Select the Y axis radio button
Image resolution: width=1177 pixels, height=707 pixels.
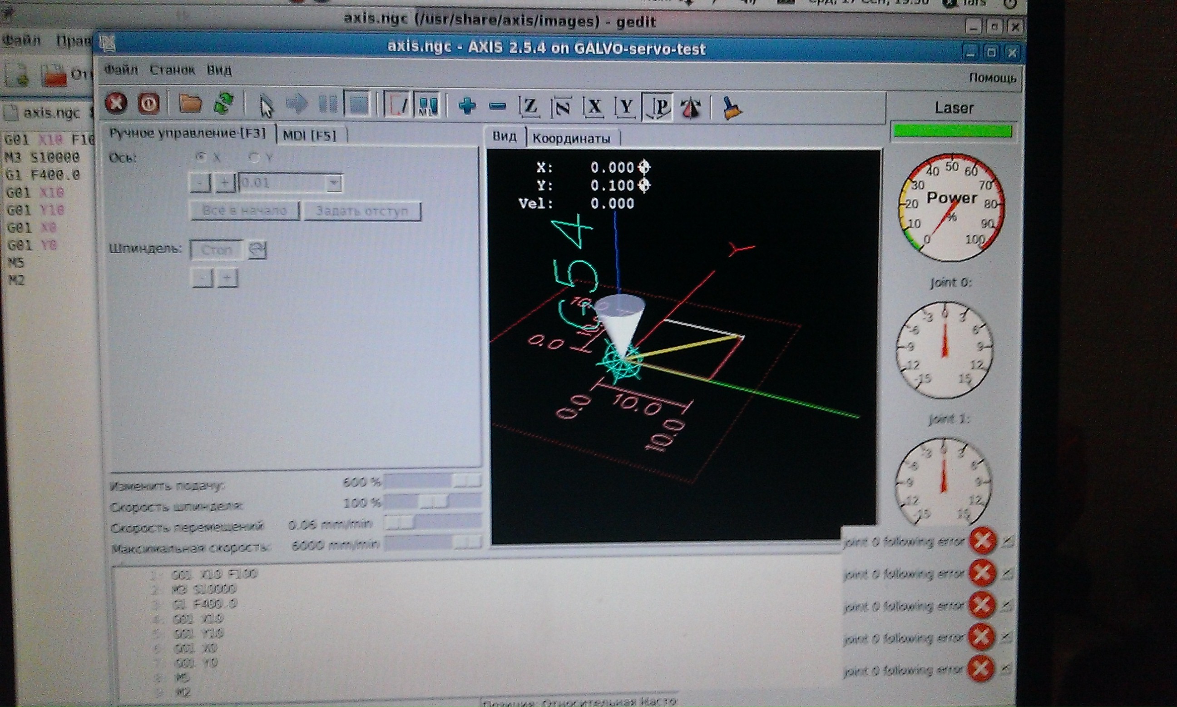tap(254, 157)
